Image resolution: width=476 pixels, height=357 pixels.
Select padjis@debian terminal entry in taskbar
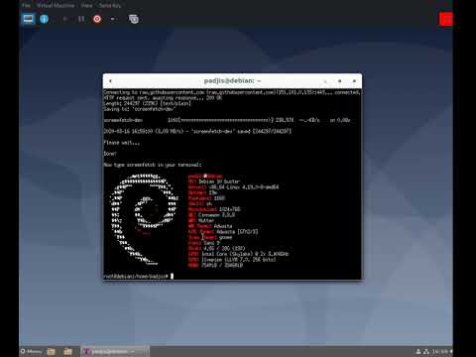[x=114, y=351]
